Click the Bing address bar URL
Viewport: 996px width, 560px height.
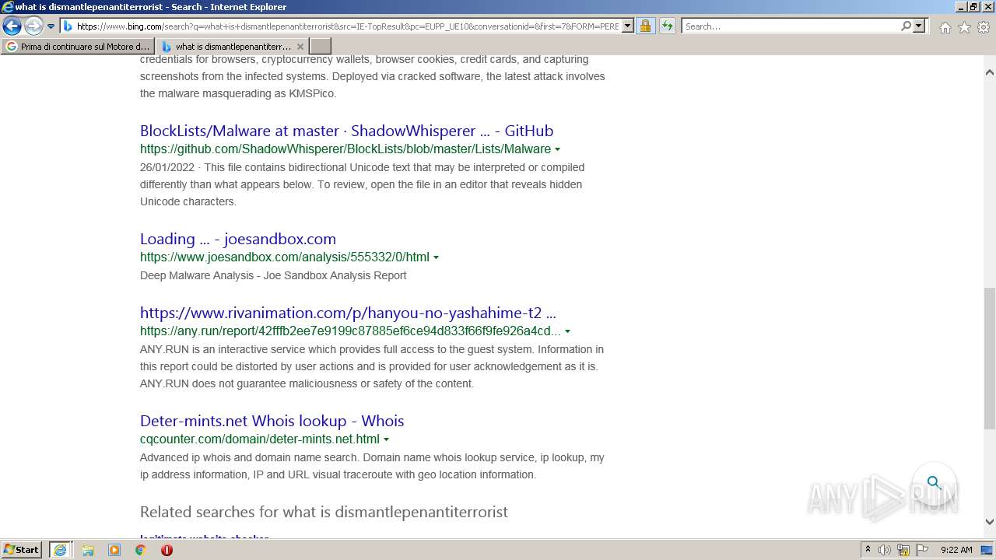347,26
